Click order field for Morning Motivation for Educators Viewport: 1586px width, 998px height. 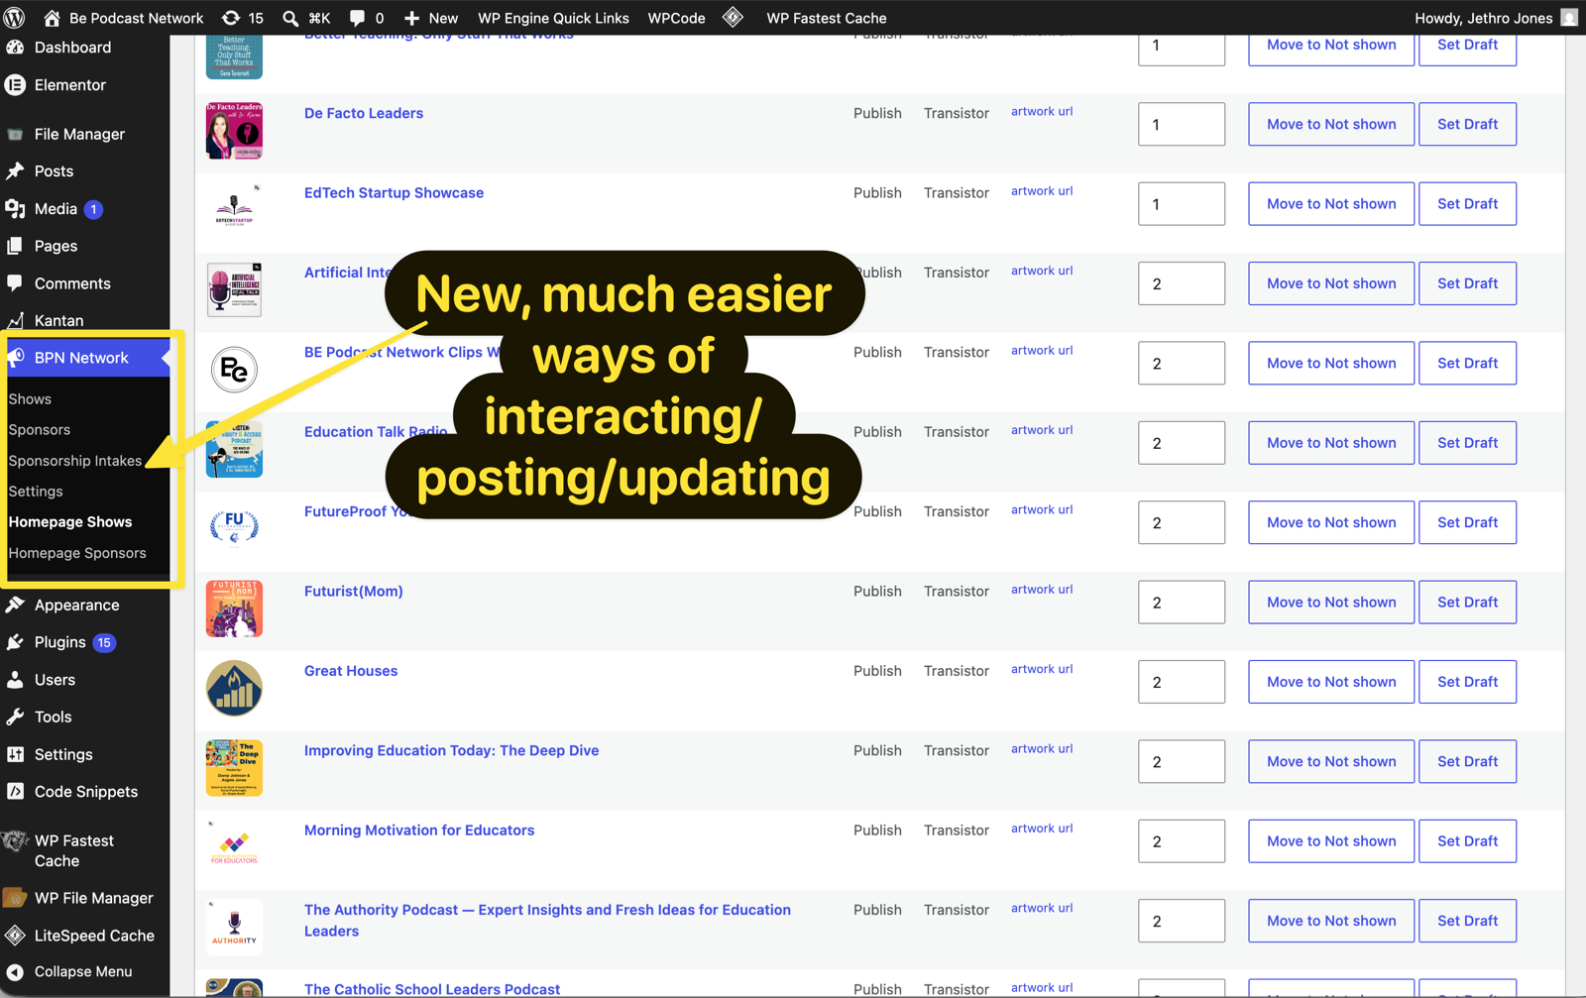click(1182, 841)
